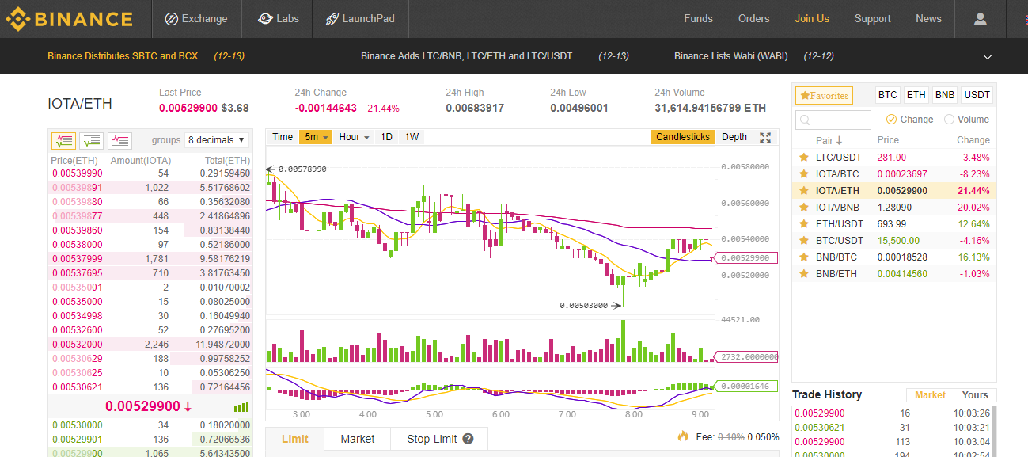Select buy order at price 0.00530000

[x=150, y=425]
